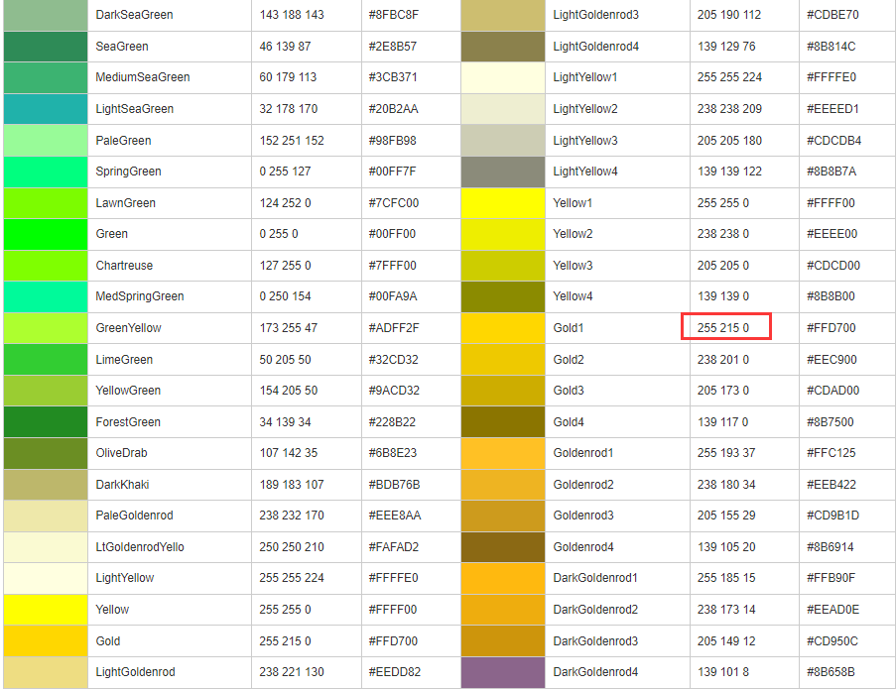Select hex code '#32CD32'
The width and height of the screenshot is (896, 689).
[394, 360]
